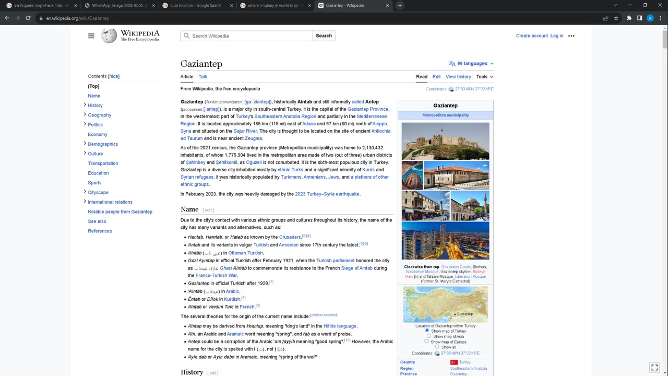The height and width of the screenshot is (376, 668).
Task: Click the Wikipedia globe logo
Action: tap(109, 36)
